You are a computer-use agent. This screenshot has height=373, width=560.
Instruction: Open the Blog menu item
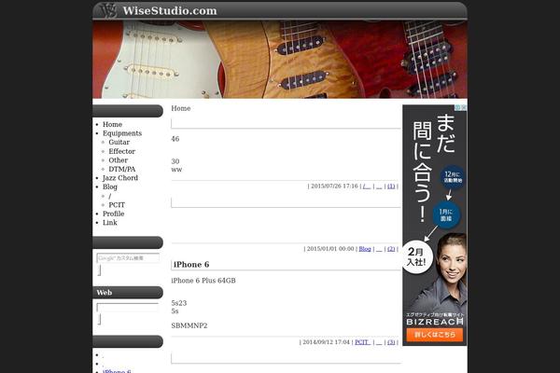click(x=110, y=186)
